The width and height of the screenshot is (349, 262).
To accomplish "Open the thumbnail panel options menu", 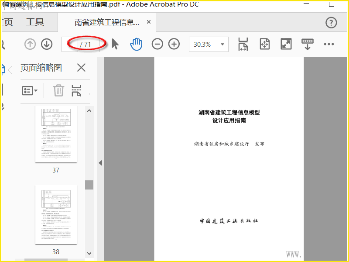I will click(30, 91).
